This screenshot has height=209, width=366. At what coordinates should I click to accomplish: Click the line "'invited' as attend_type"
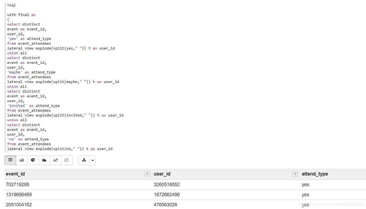pyautogui.click(x=33, y=106)
